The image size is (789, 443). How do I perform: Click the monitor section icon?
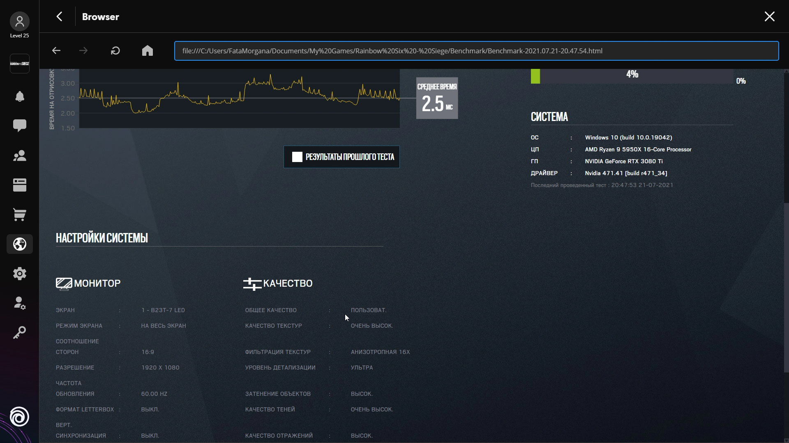[x=64, y=284]
